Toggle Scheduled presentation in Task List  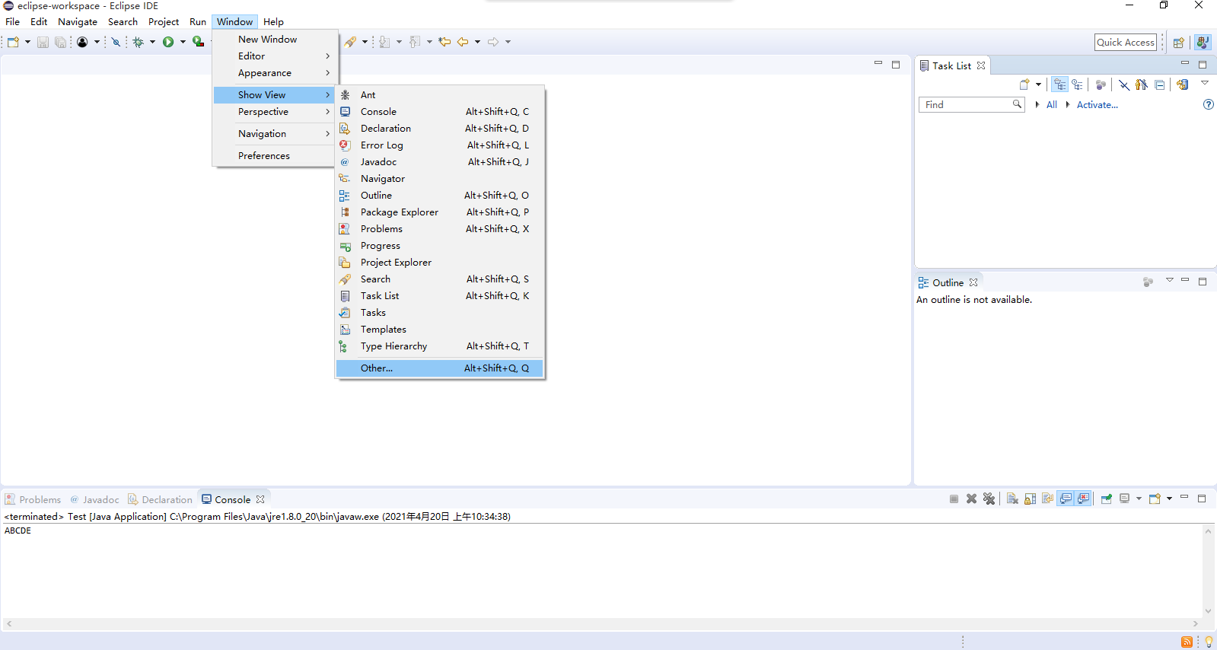(x=1077, y=84)
